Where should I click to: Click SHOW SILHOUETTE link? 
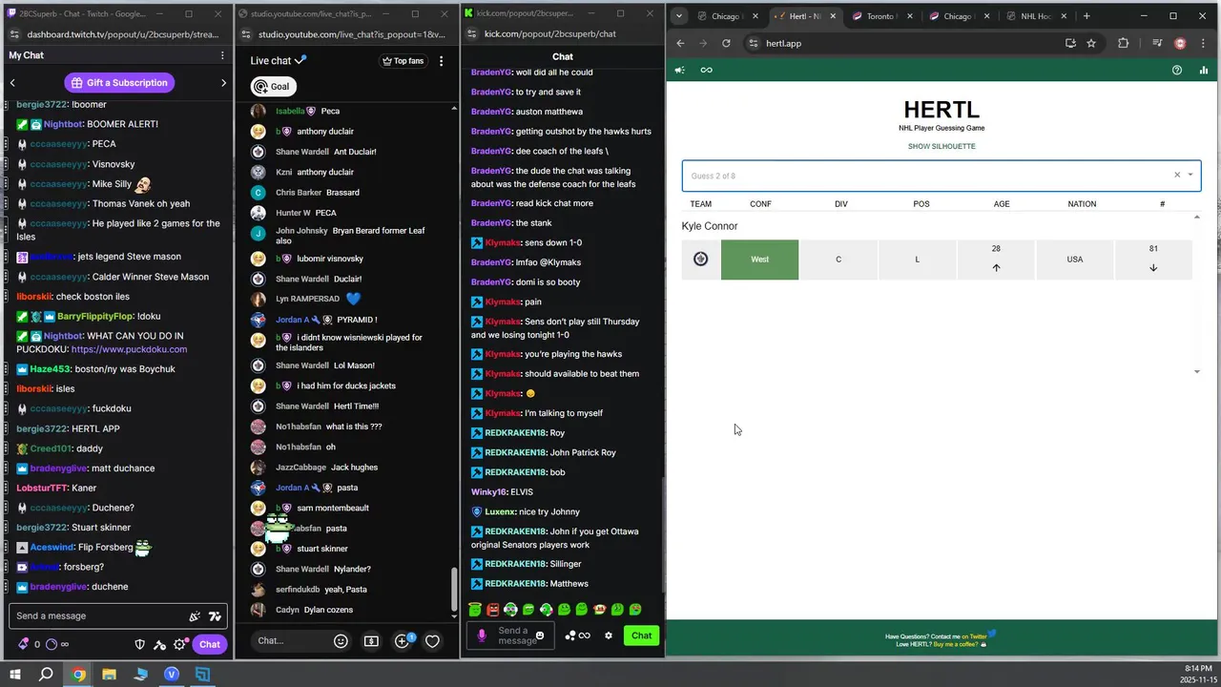pyautogui.click(x=942, y=146)
